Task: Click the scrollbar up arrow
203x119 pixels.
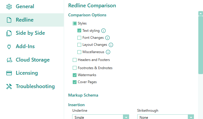Action: pyautogui.click(x=201, y=13)
